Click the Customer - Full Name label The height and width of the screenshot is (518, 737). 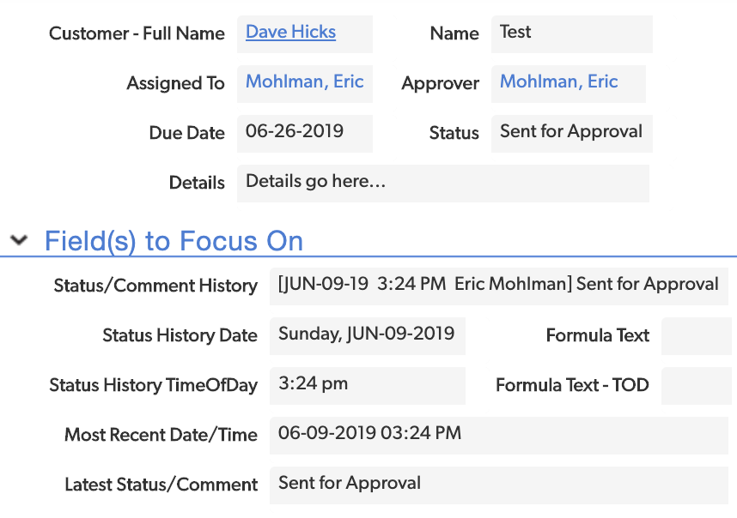click(137, 33)
